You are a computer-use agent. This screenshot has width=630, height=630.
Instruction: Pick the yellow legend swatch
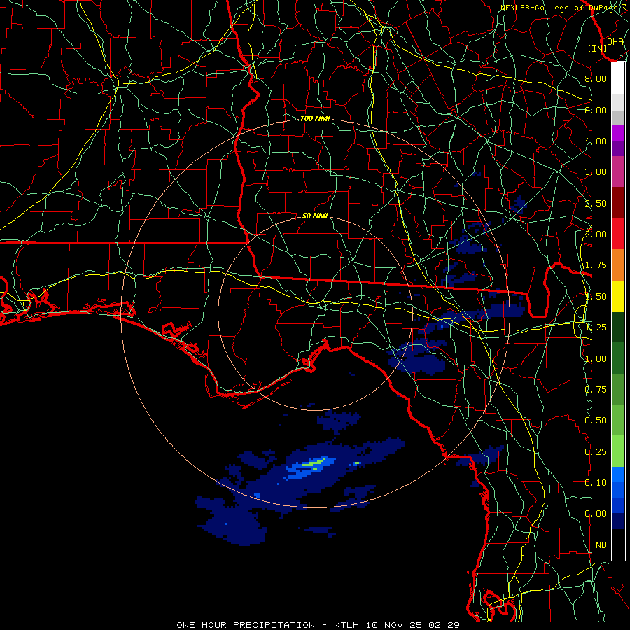(618, 296)
